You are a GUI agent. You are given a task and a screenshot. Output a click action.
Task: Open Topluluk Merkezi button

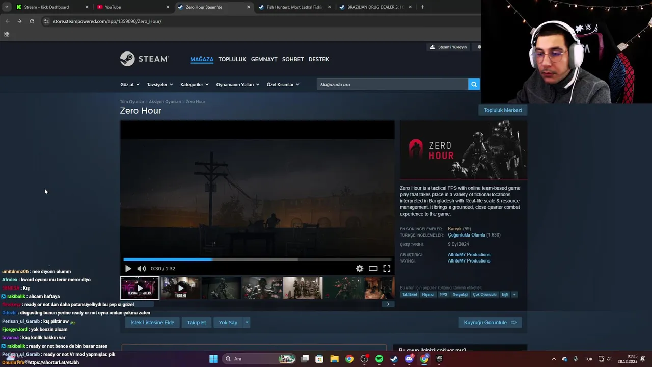[503, 110]
